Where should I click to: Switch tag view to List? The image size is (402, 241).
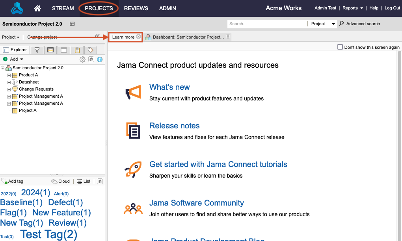(x=84, y=182)
